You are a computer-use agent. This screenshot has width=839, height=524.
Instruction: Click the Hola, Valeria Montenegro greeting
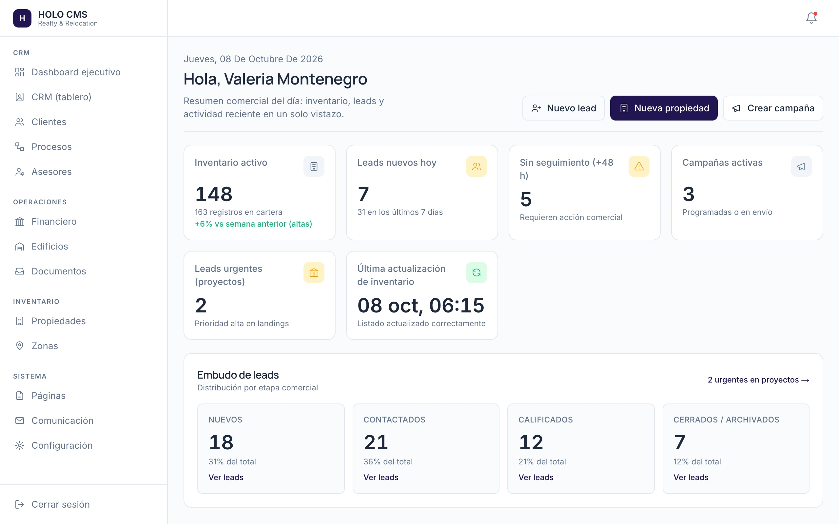(275, 79)
